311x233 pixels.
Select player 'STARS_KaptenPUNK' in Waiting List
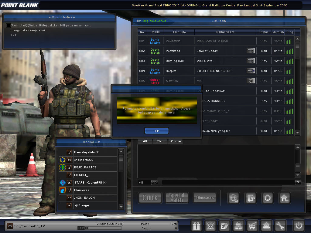point(88,182)
